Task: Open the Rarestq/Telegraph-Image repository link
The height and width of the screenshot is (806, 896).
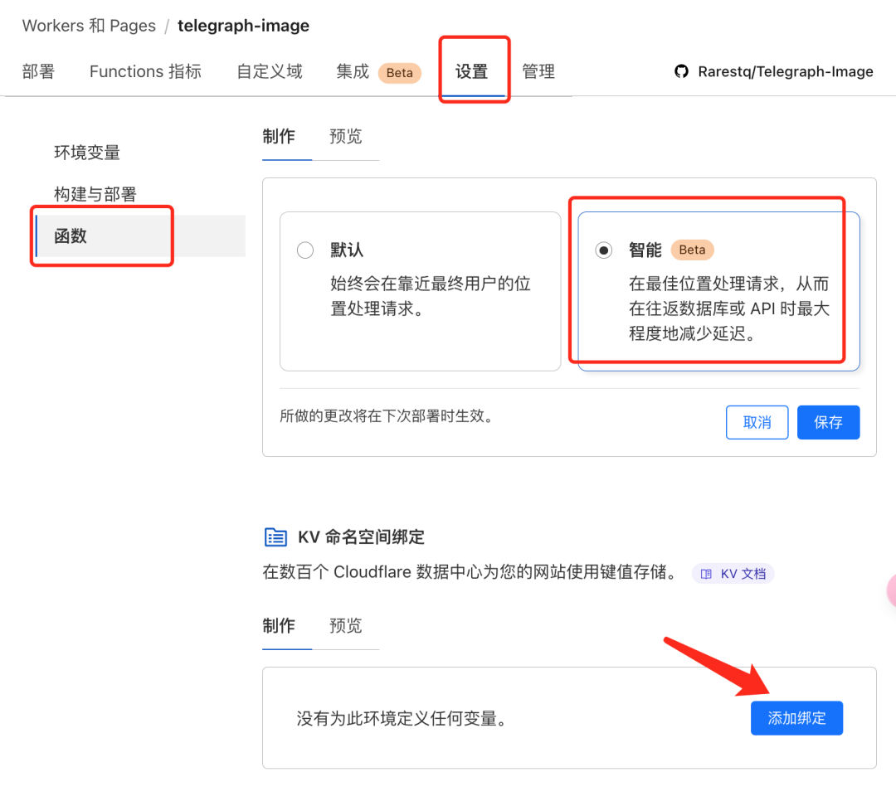Action: pyautogui.click(x=785, y=71)
